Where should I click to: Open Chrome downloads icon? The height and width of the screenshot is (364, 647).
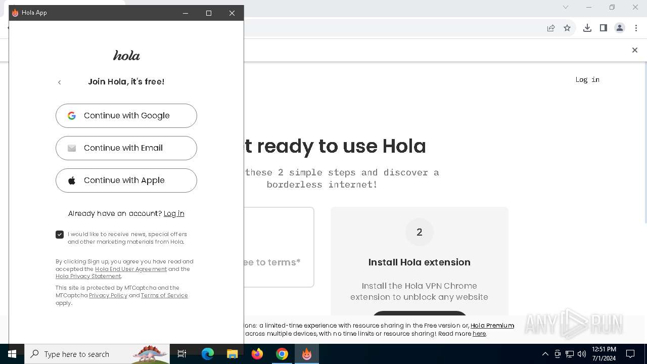click(x=587, y=28)
